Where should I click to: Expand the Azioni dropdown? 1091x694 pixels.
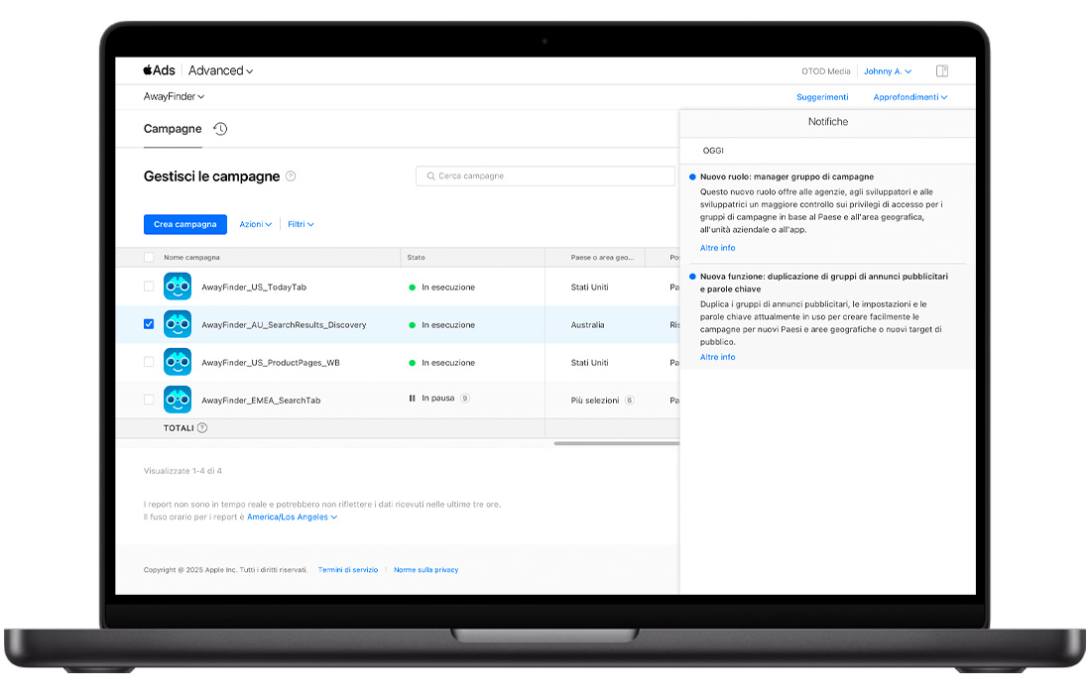point(255,225)
